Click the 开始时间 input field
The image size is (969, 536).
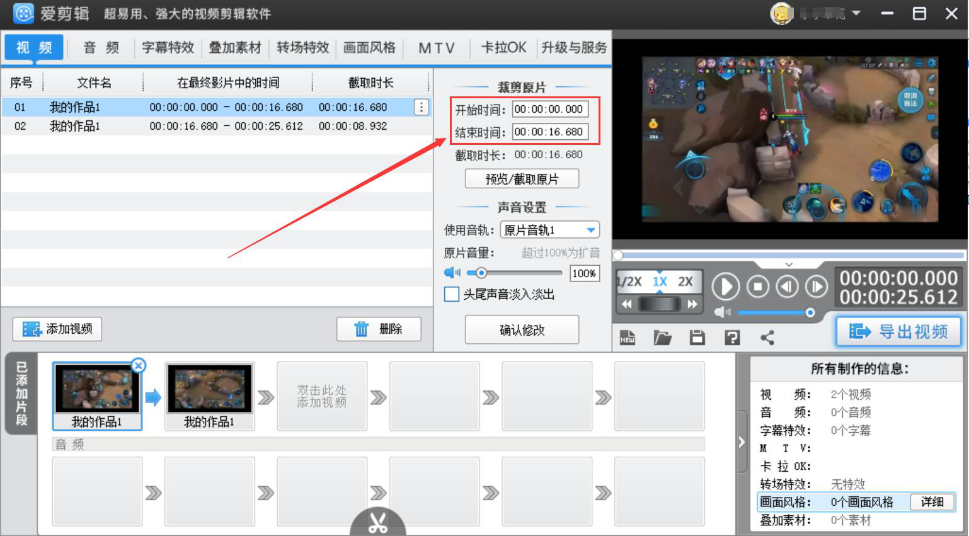tap(550, 109)
